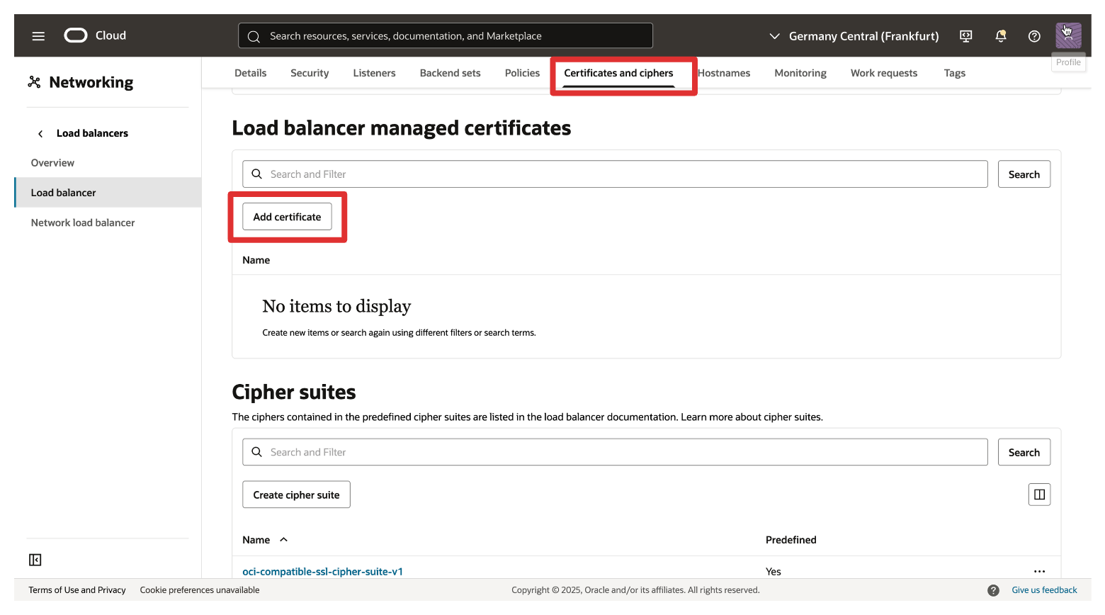Switch to the Hostnames tab
Viewport: 1105px width, 615px height.
724,73
